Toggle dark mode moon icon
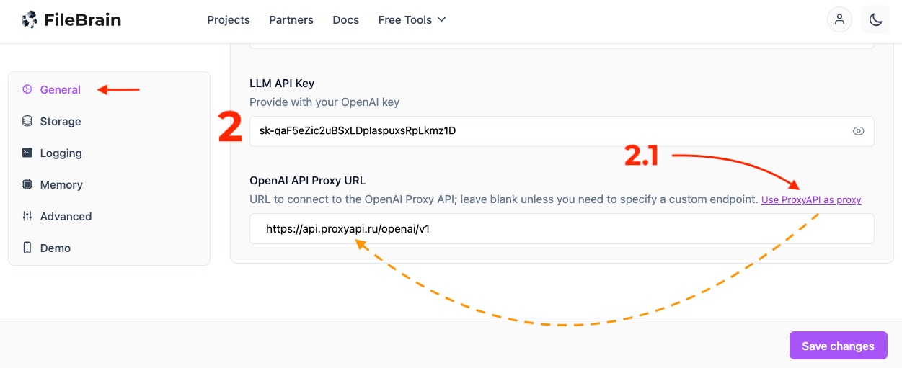902x368 pixels. coord(876,20)
